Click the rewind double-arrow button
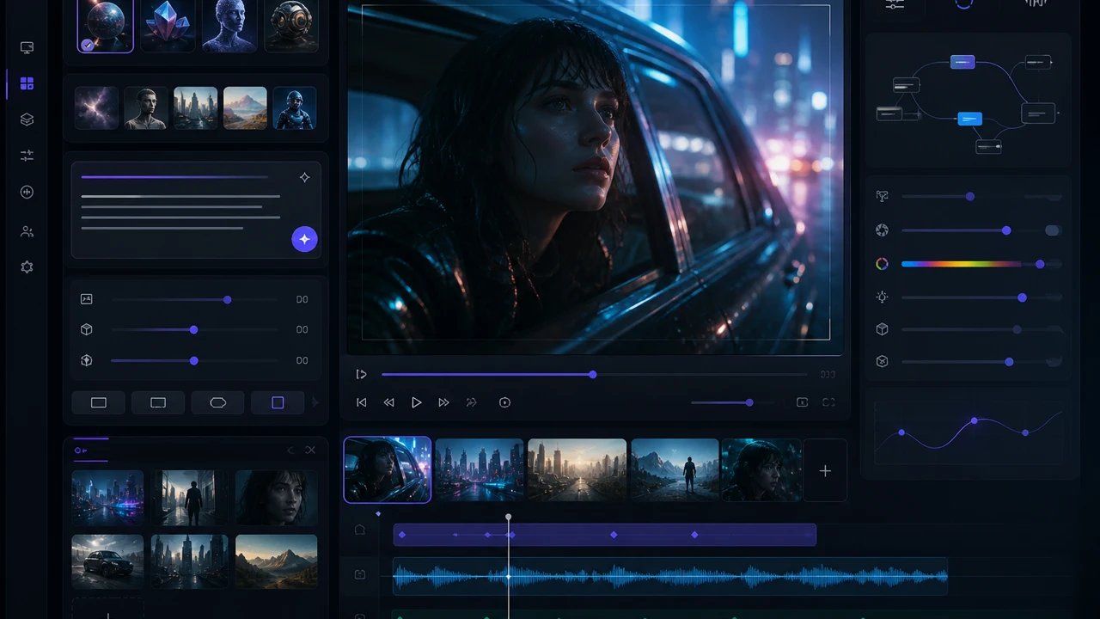This screenshot has height=619, width=1100. [388, 402]
